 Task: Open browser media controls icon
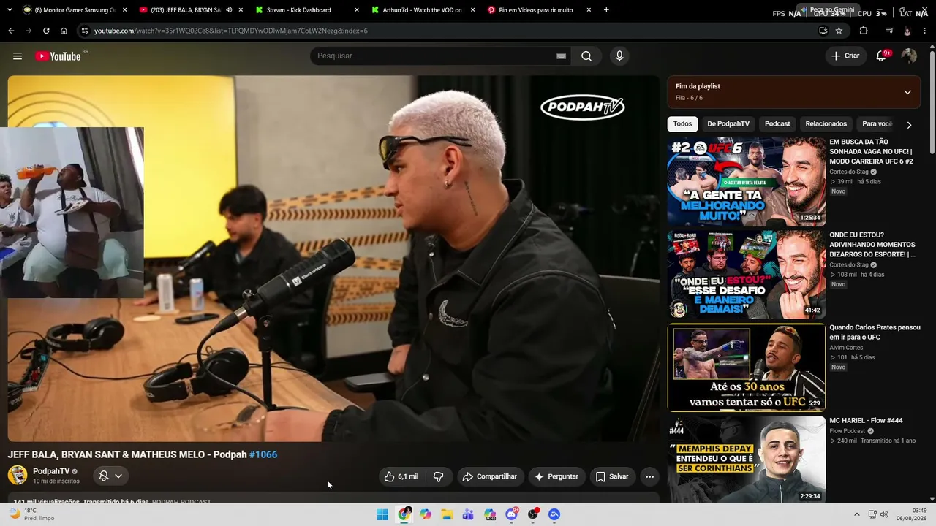coord(889,31)
